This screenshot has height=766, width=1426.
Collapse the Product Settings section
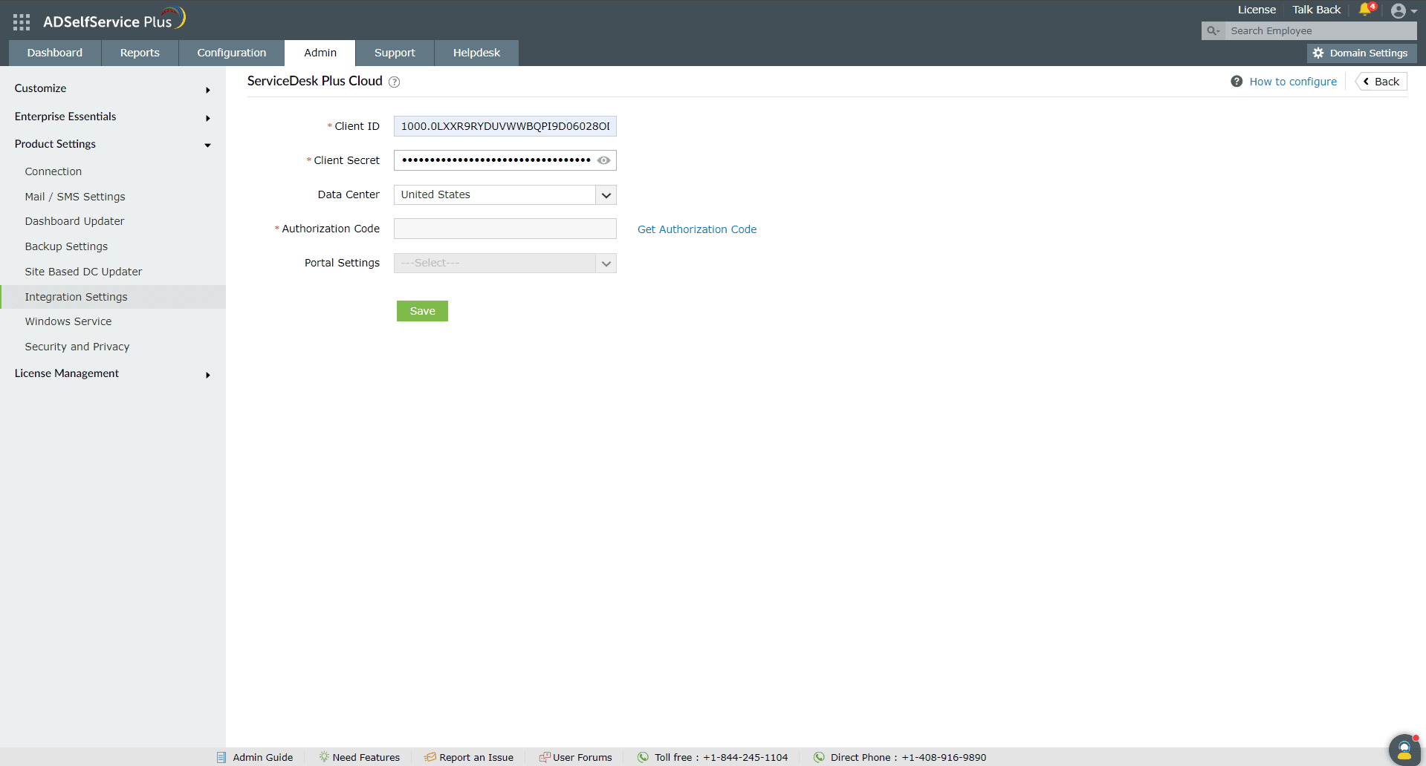[x=113, y=144]
